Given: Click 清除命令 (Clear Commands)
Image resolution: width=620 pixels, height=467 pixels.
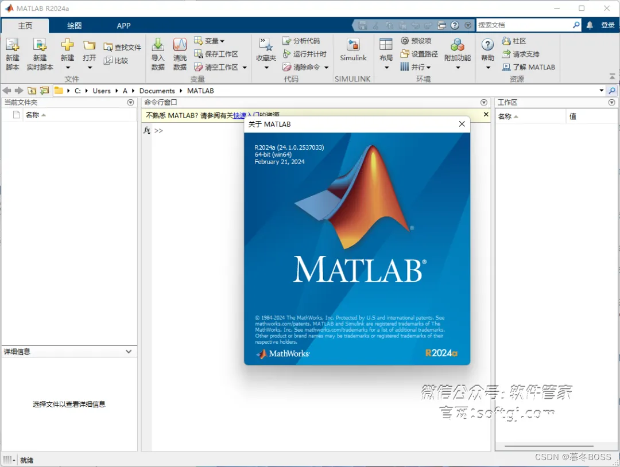Looking at the screenshot, I should point(301,67).
